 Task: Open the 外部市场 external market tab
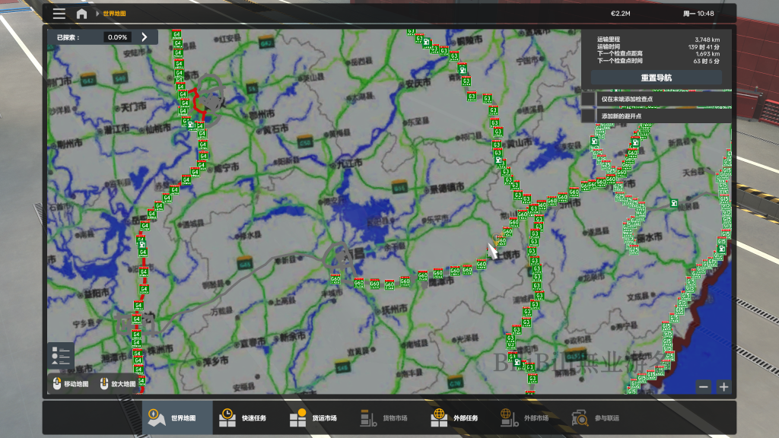[x=526, y=417]
